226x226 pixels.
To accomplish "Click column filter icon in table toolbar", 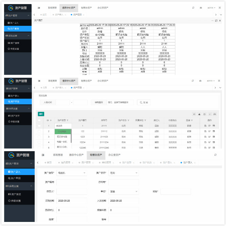I will click(x=194, y=114).
